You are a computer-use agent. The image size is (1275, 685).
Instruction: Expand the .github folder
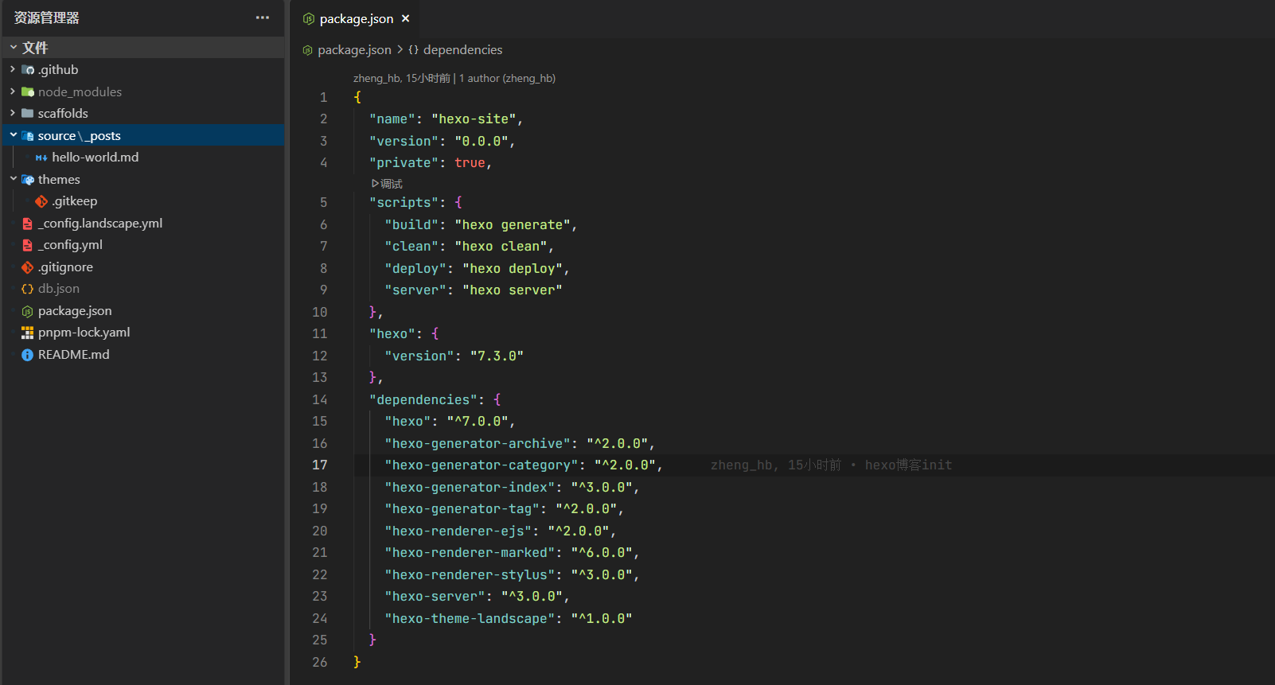coord(13,70)
